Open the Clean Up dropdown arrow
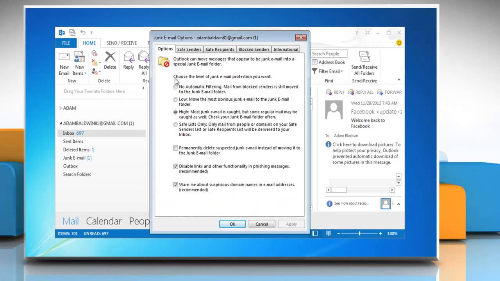Screen dimensions: 500x281 point(100,62)
